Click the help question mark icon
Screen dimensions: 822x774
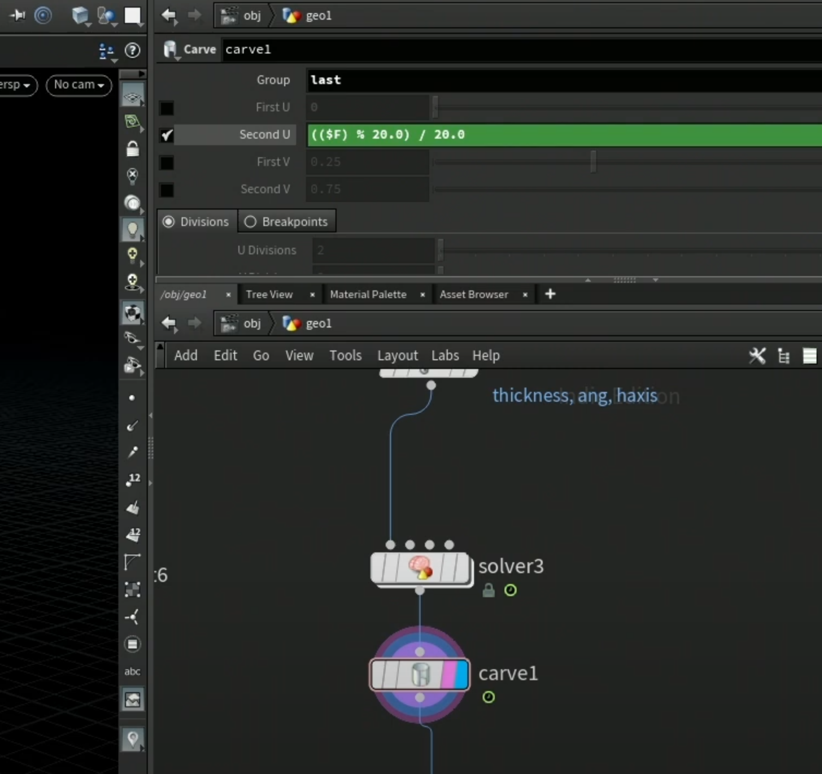[x=133, y=50]
